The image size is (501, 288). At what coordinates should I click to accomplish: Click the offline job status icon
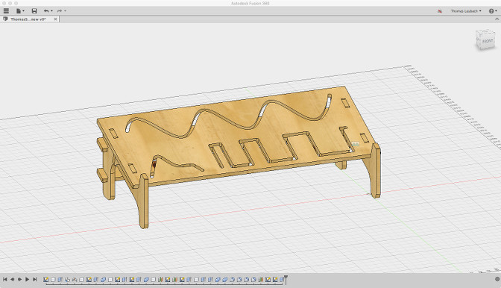point(440,11)
